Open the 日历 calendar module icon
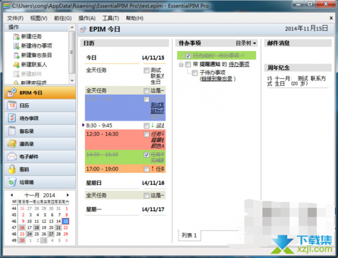This screenshot has height=258, width=338. pyautogui.click(x=12, y=106)
